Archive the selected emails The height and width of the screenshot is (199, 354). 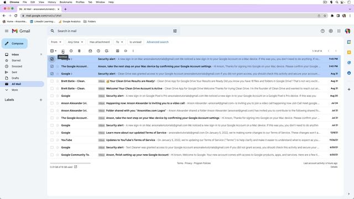(x=63, y=51)
